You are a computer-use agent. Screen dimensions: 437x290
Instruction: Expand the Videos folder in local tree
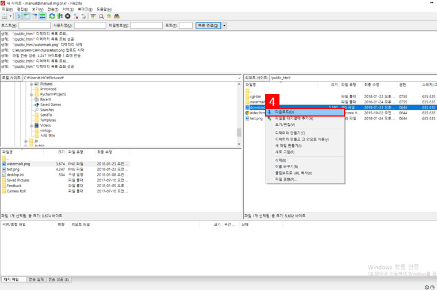tap(30, 125)
